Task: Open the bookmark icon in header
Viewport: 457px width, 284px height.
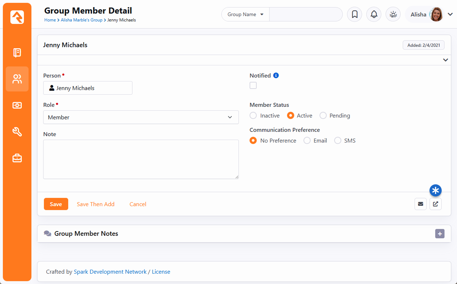Action: pos(355,14)
